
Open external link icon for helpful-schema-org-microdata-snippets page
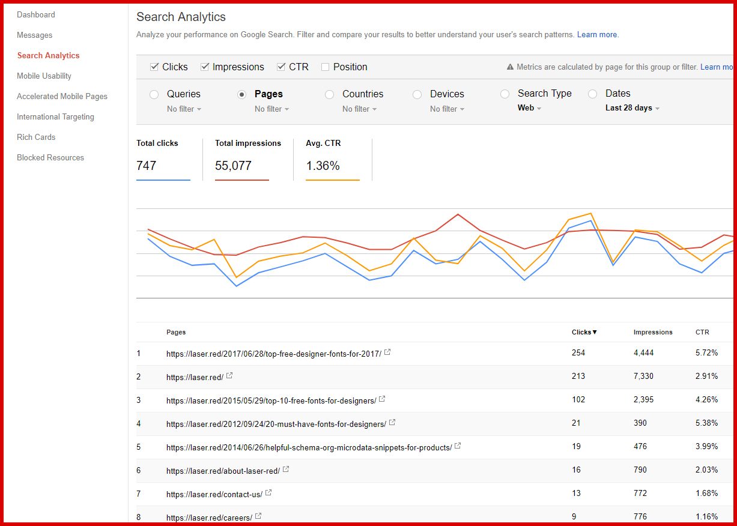[x=458, y=446]
